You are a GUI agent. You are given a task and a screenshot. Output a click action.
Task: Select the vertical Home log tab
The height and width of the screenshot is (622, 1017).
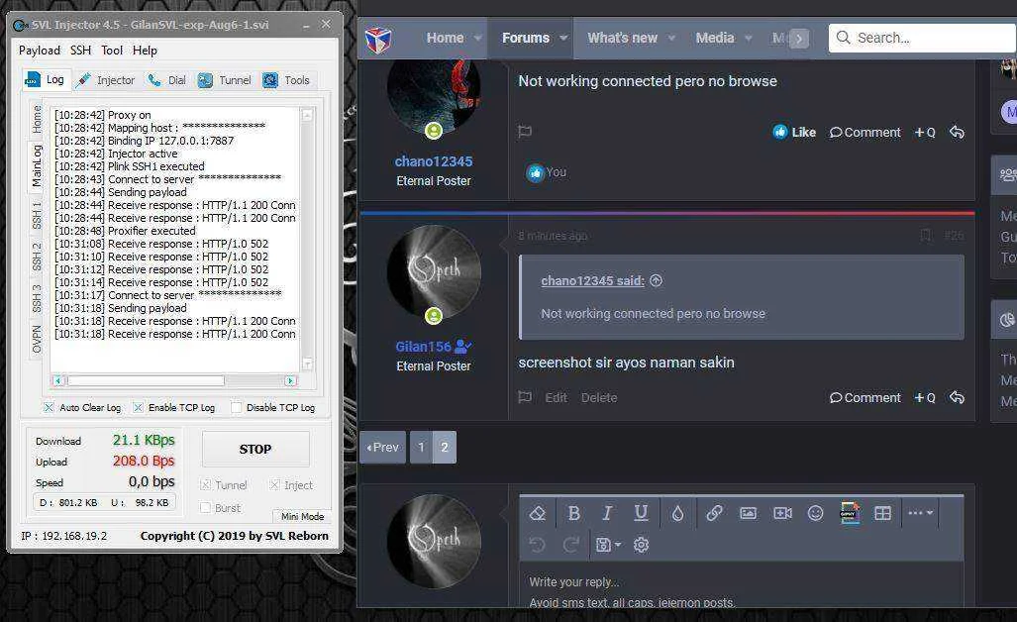37,119
